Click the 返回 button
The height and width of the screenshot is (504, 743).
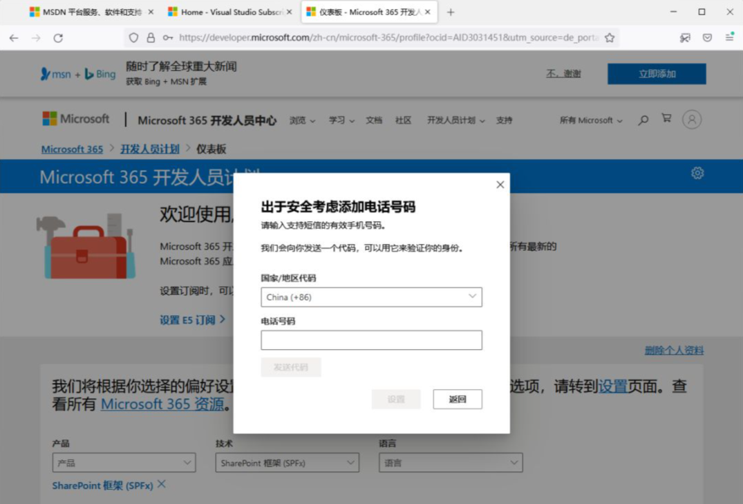458,399
